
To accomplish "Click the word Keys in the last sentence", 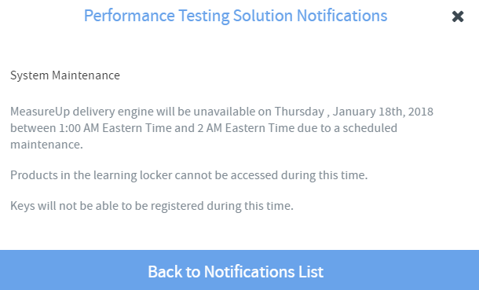I will coord(23,206).
